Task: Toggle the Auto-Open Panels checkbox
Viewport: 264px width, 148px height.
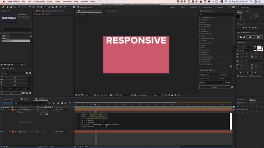Action: [78, 7]
